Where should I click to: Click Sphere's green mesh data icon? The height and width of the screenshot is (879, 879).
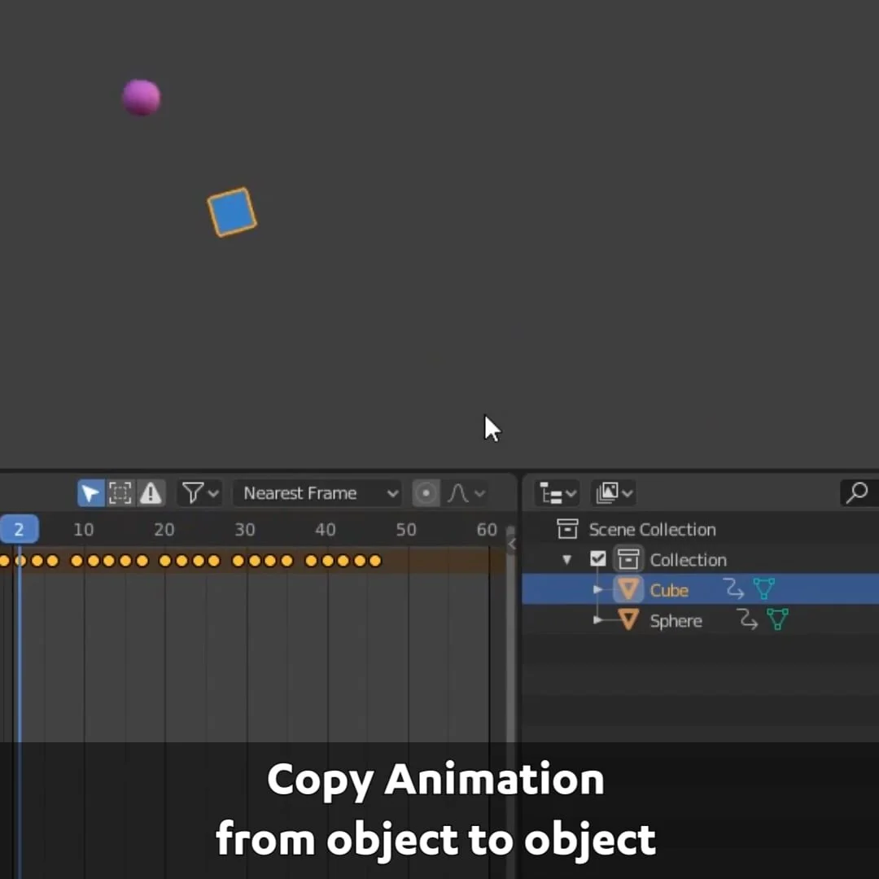click(x=777, y=619)
